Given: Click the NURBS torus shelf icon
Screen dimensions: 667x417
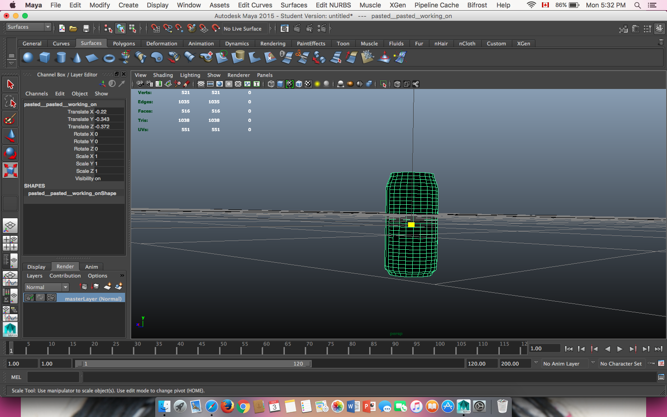Looking at the screenshot, I should (x=109, y=58).
